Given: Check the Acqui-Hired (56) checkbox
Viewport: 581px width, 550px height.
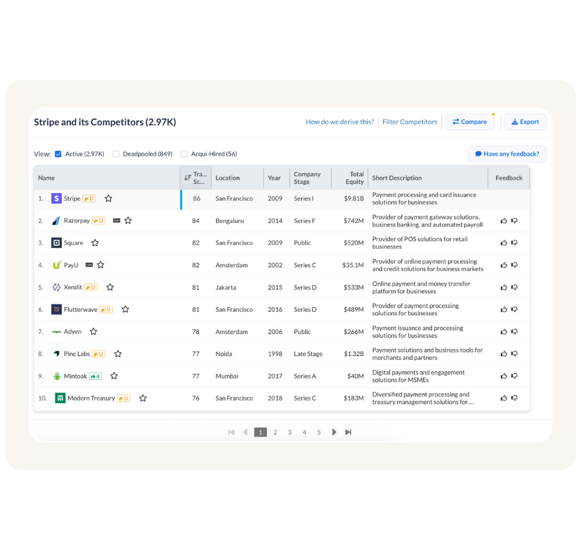Looking at the screenshot, I should click(184, 154).
